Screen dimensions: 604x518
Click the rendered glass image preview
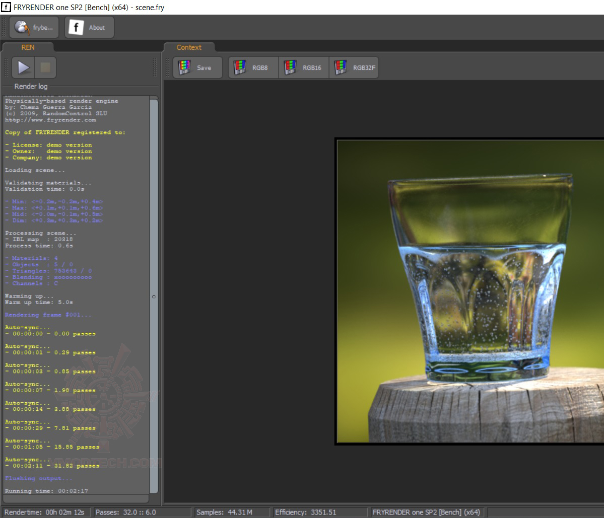469,292
